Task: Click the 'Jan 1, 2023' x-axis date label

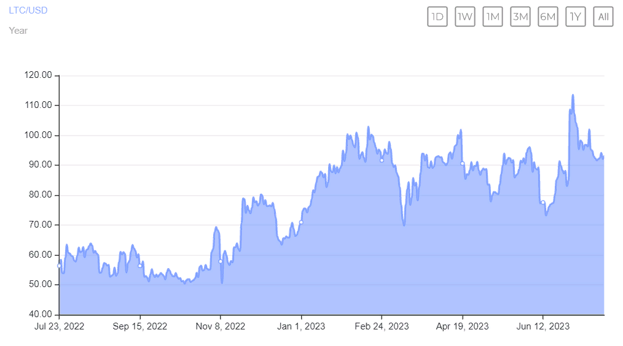Action: tap(301, 326)
